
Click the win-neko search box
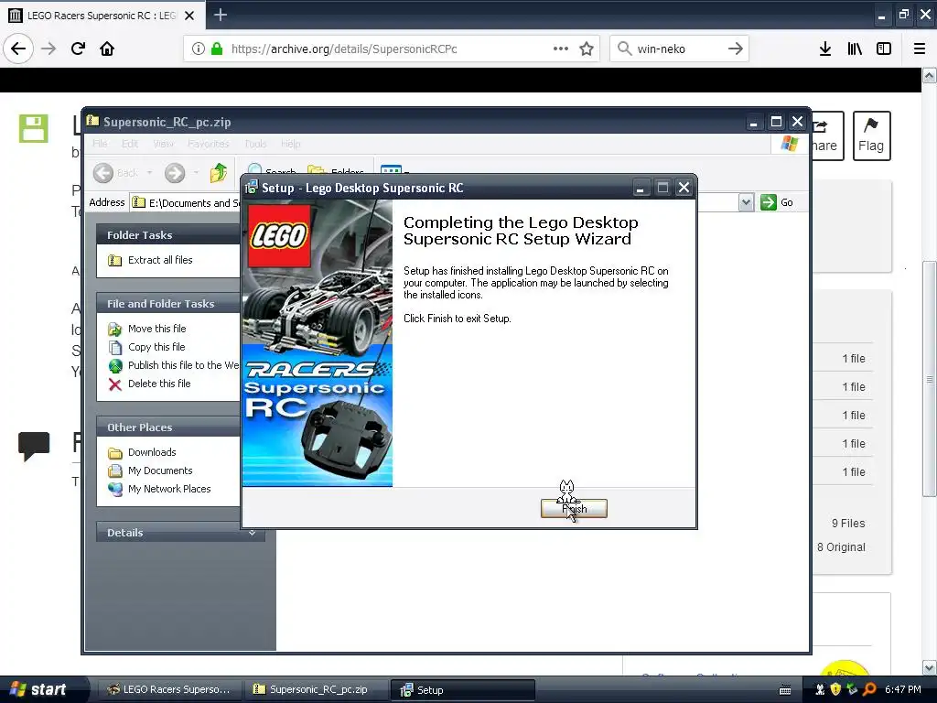679,49
